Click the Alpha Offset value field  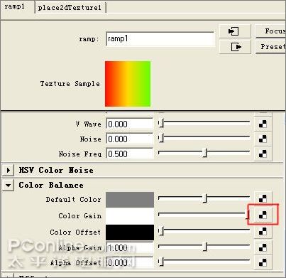coord(130,262)
